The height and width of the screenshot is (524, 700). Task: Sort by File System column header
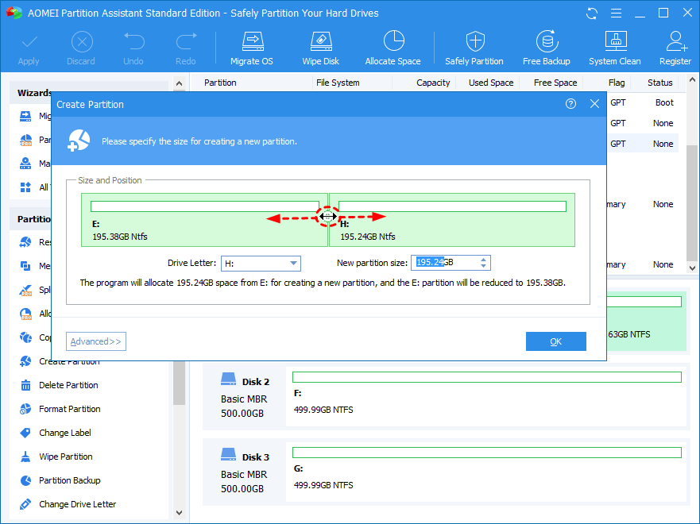pyautogui.click(x=338, y=83)
